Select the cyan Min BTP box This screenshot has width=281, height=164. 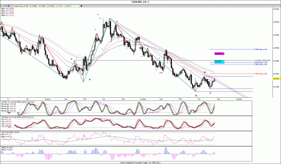coord(219,62)
